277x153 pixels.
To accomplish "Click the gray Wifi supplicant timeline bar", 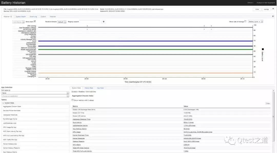I will (x=145, y=54).
